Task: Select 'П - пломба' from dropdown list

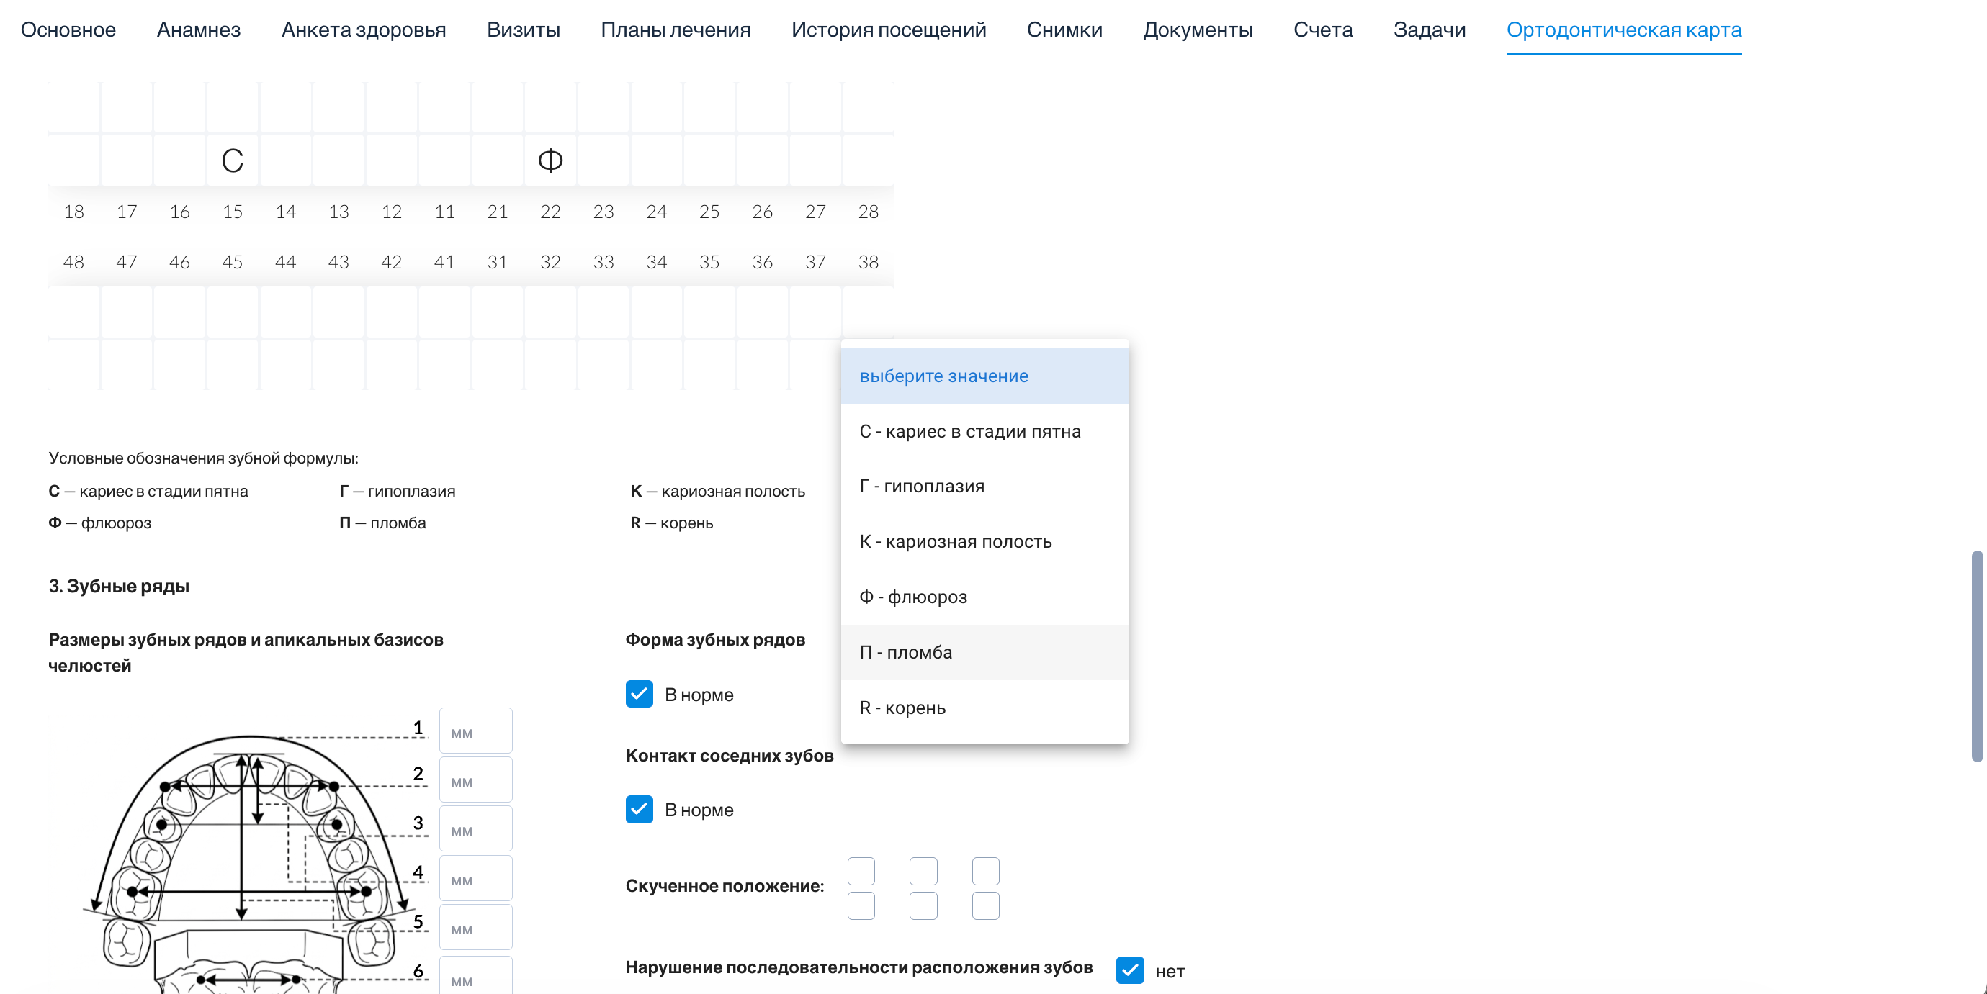Action: [x=984, y=652]
